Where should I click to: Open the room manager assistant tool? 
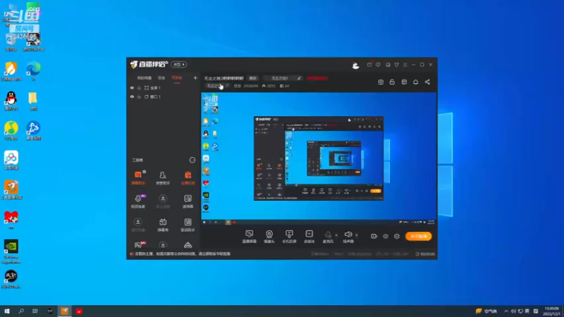click(x=163, y=178)
